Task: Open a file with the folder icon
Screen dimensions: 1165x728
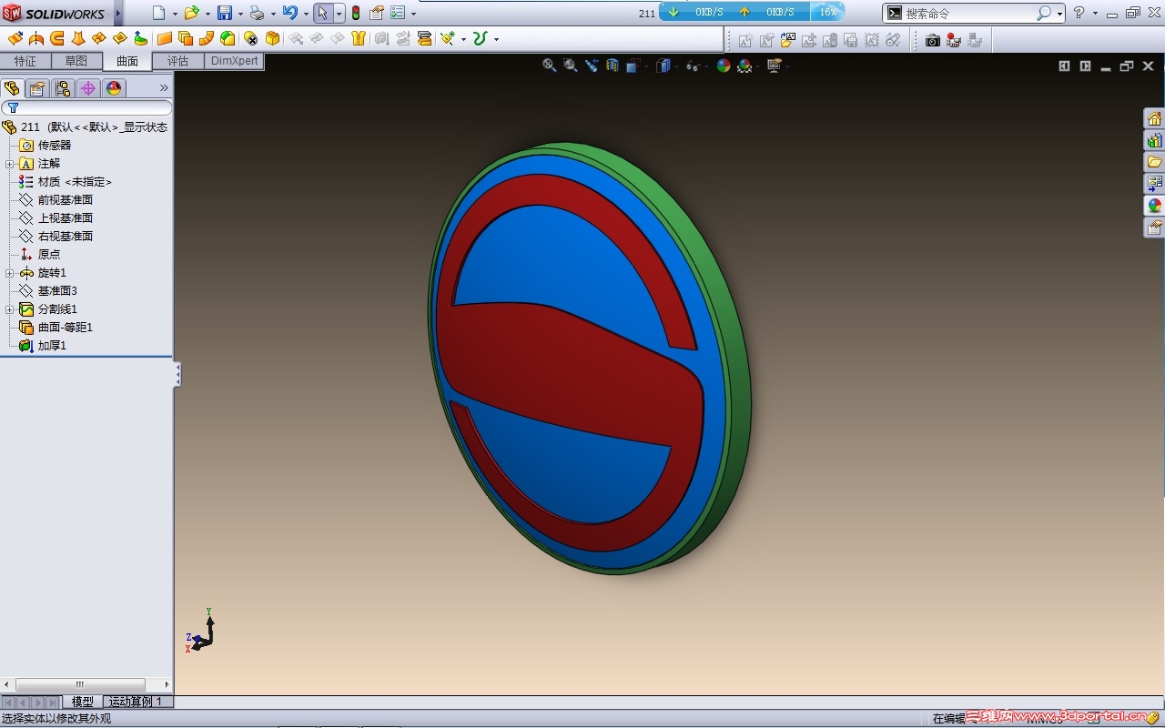Action: click(x=191, y=13)
